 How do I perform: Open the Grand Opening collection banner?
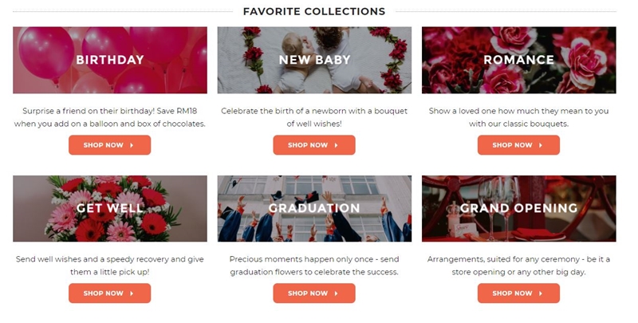click(518, 208)
